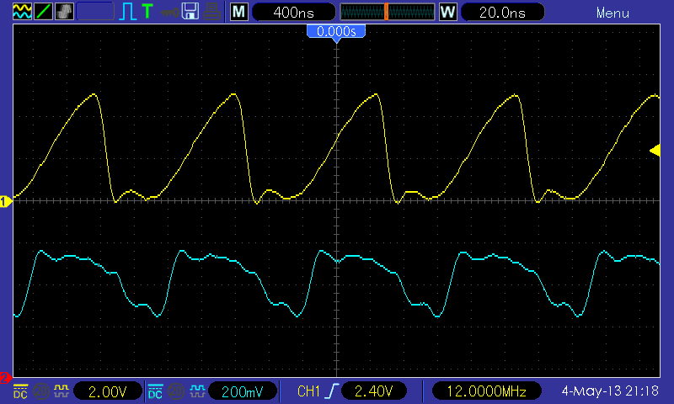Image resolution: width=674 pixels, height=404 pixels.
Task: Select the 400ns main timebase value
Action: [x=293, y=12]
